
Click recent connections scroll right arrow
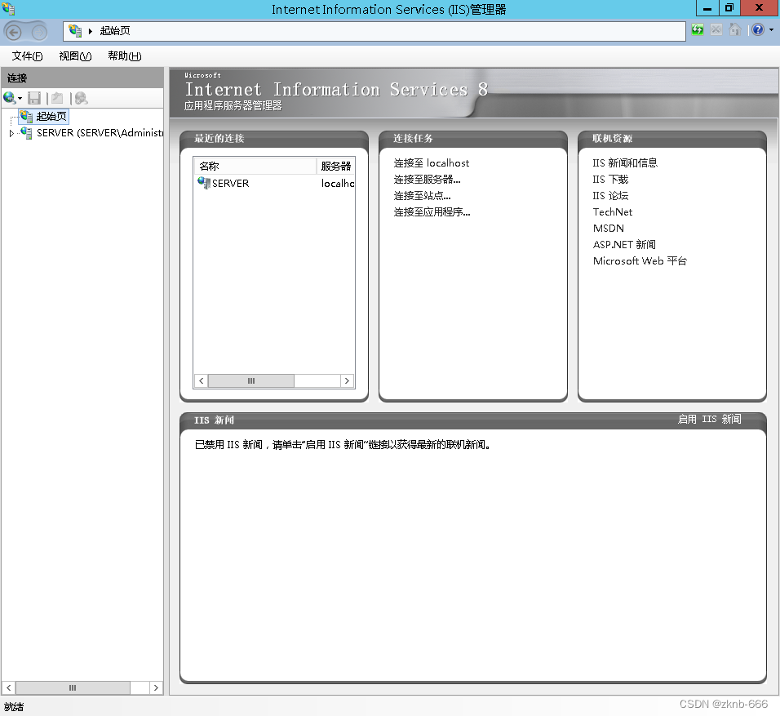[x=347, y=381]
